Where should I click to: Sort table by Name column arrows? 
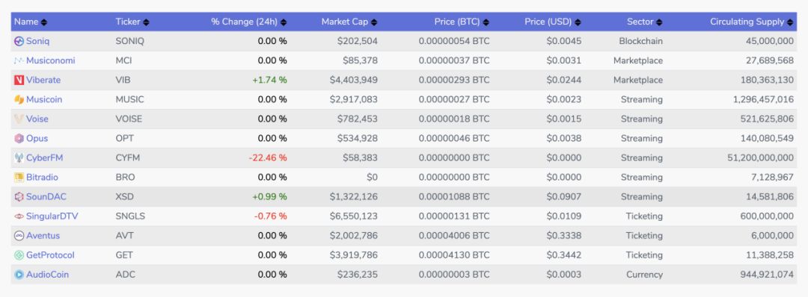pos(44,22)
